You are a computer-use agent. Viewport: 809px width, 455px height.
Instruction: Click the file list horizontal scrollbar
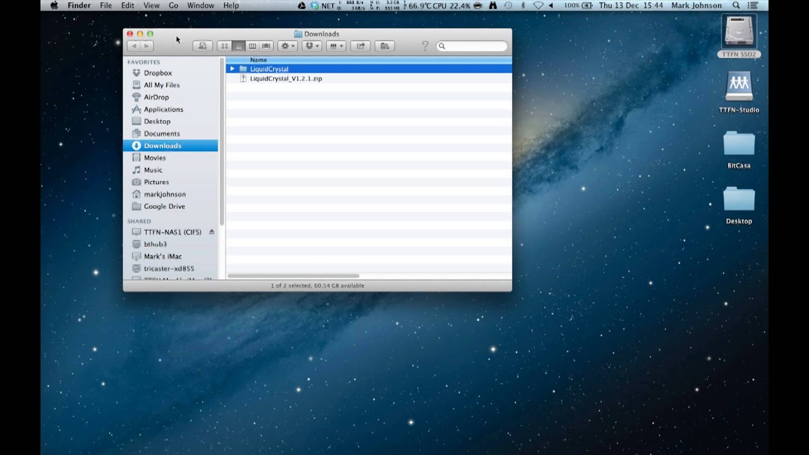click(293, 276)
